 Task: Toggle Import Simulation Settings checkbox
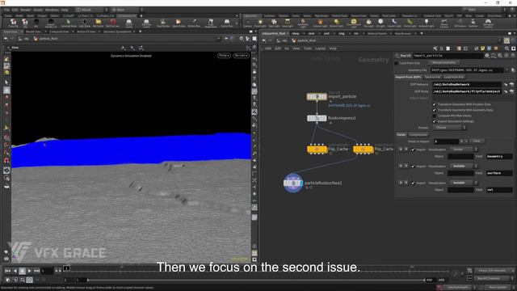(x=435, y=121)
